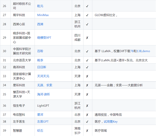This screenshot has height=136, width=156.
Task: Click the X mark in LightGPT row
Action: click(x=87, y=106)
